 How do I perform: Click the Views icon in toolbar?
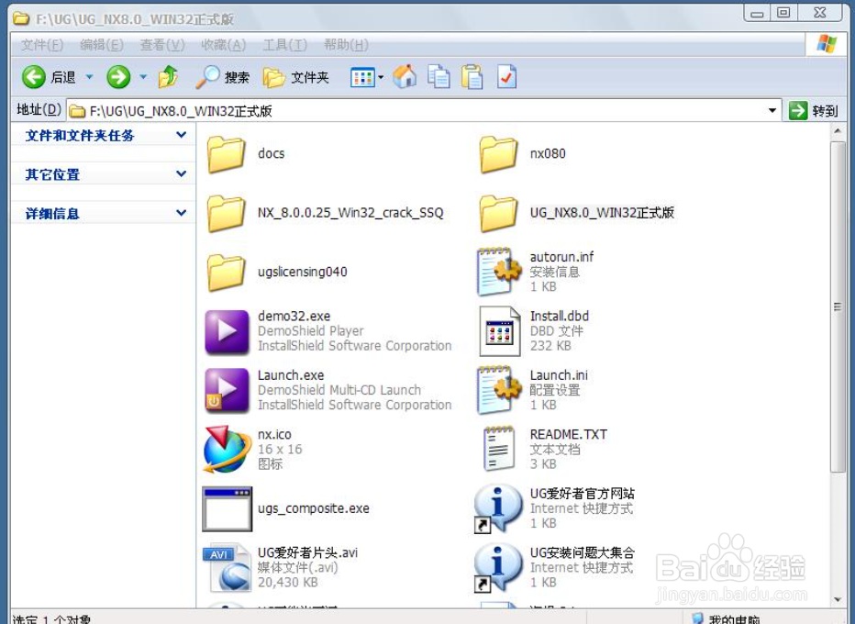coord(362,77)
